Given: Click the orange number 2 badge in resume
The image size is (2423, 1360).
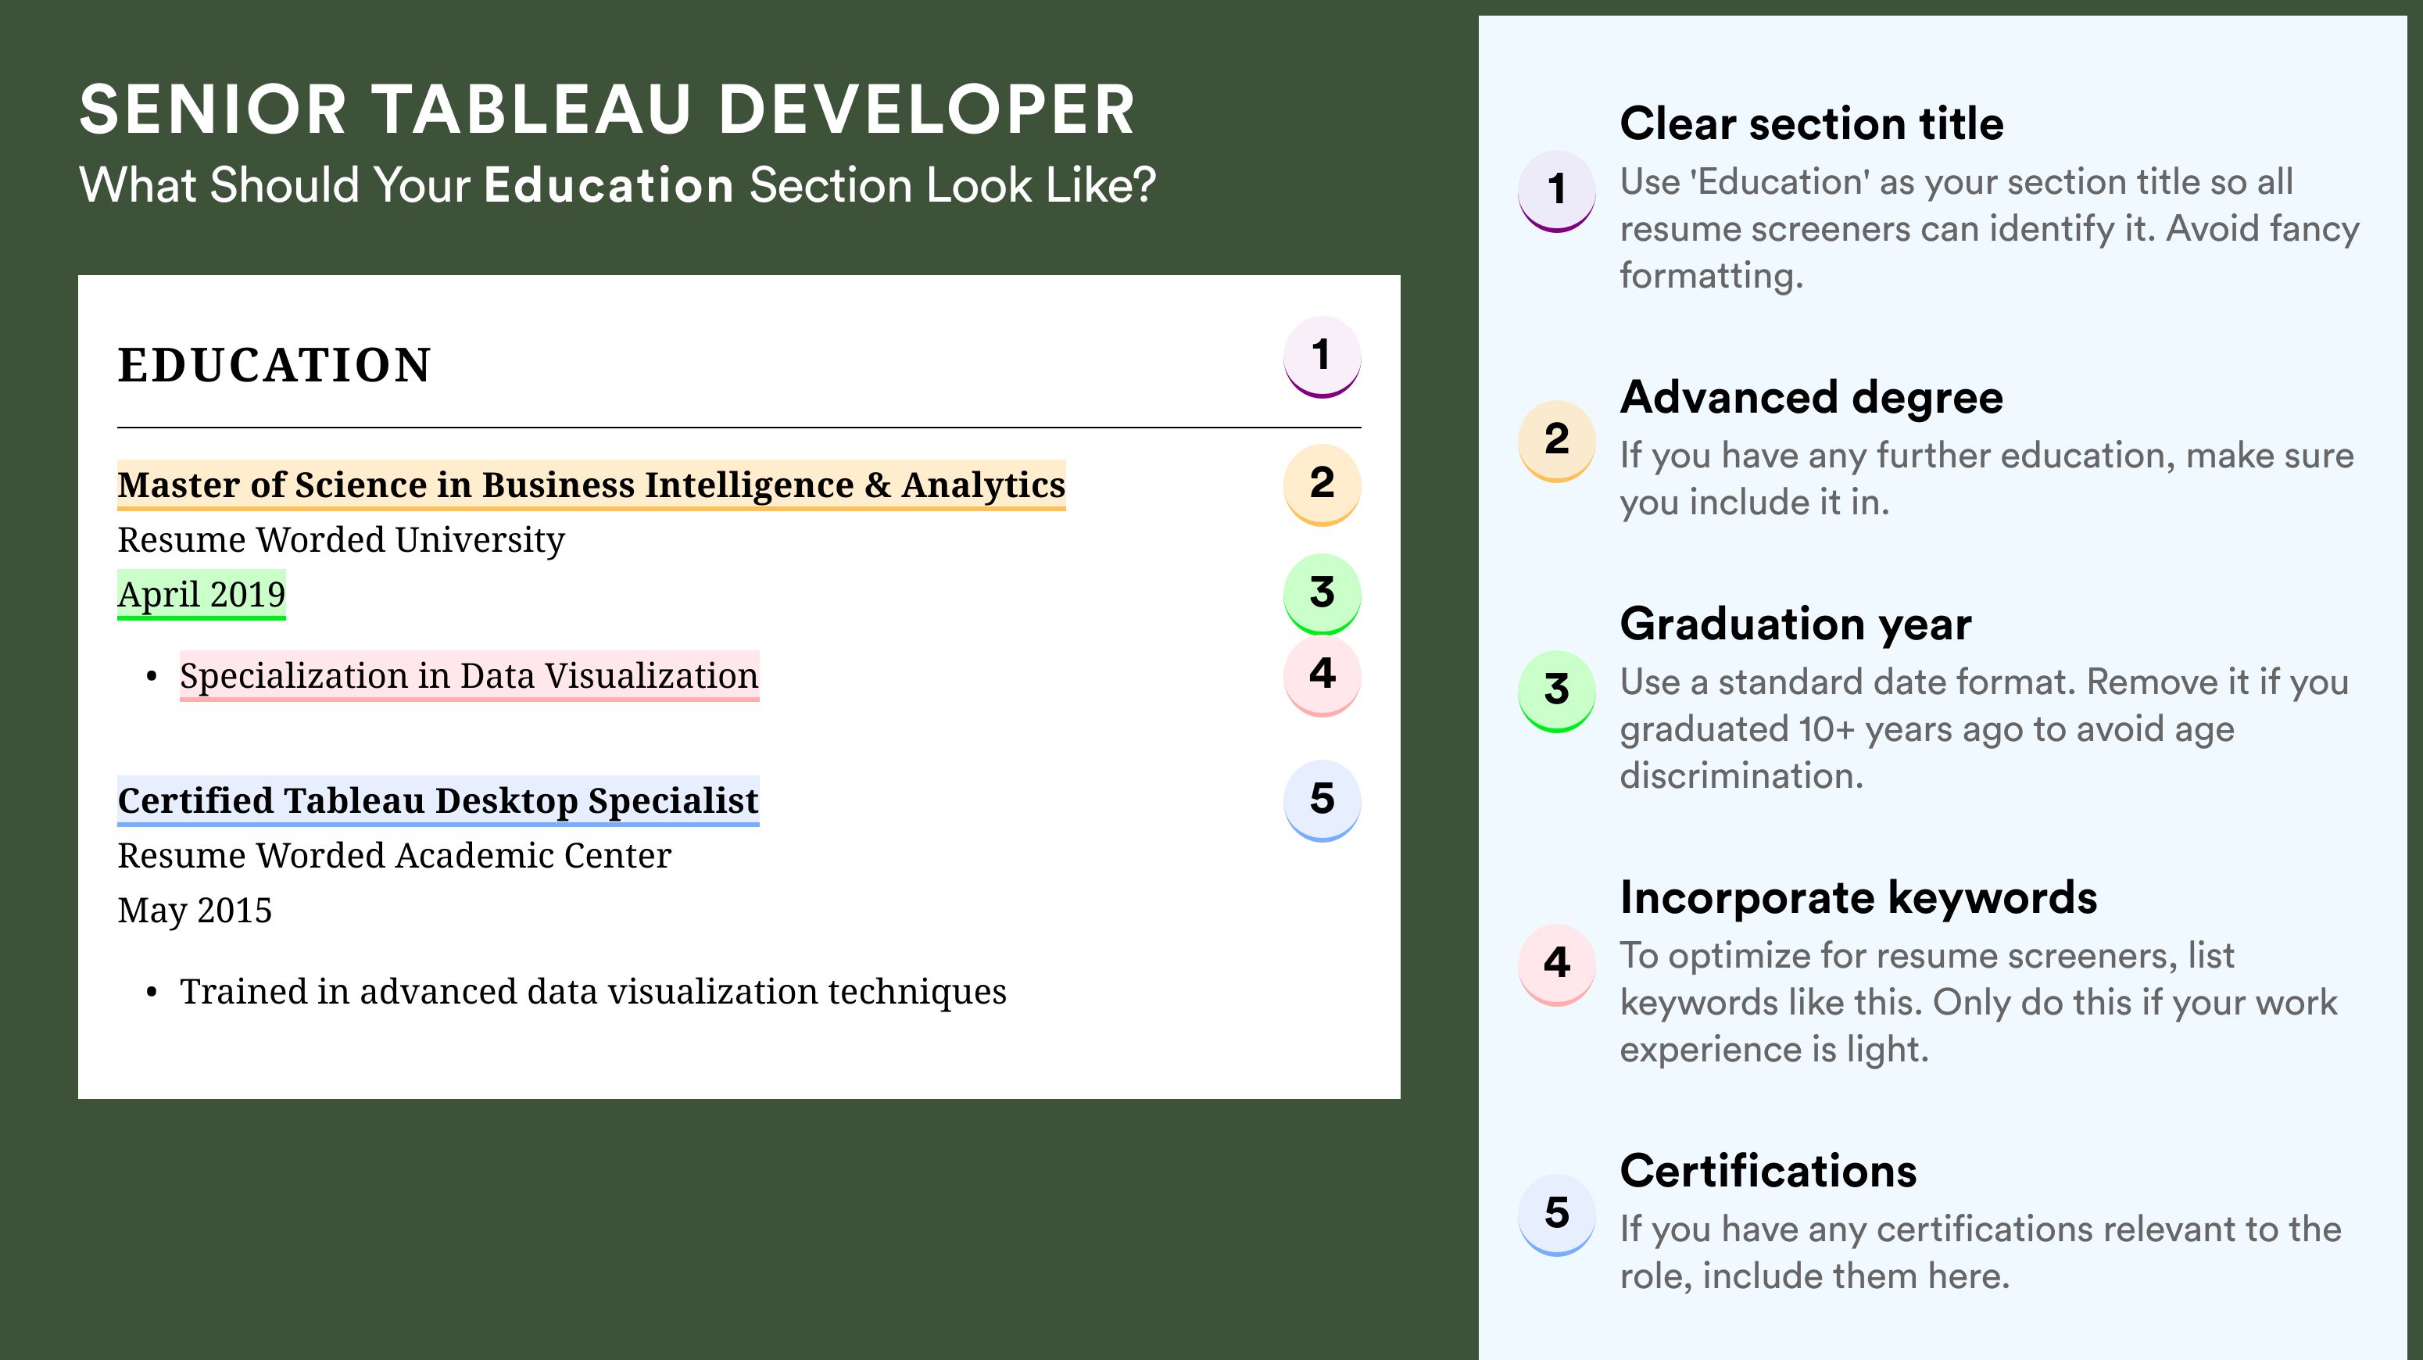Looking at the screenshot, I should (1322, 485).
